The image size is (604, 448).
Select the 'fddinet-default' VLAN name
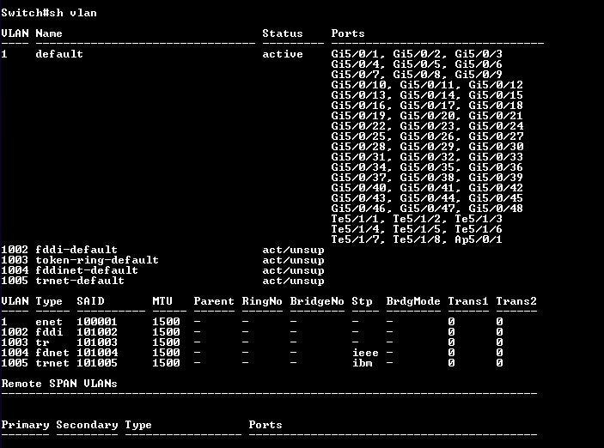tap(87, 270)
